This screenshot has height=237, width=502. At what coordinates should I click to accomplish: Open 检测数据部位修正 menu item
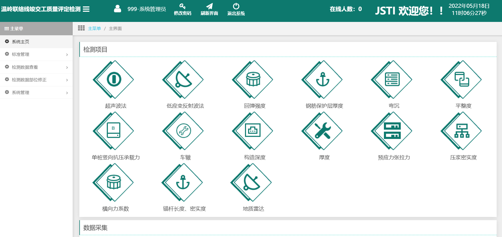pyautogui.click(x=36, y=80)
